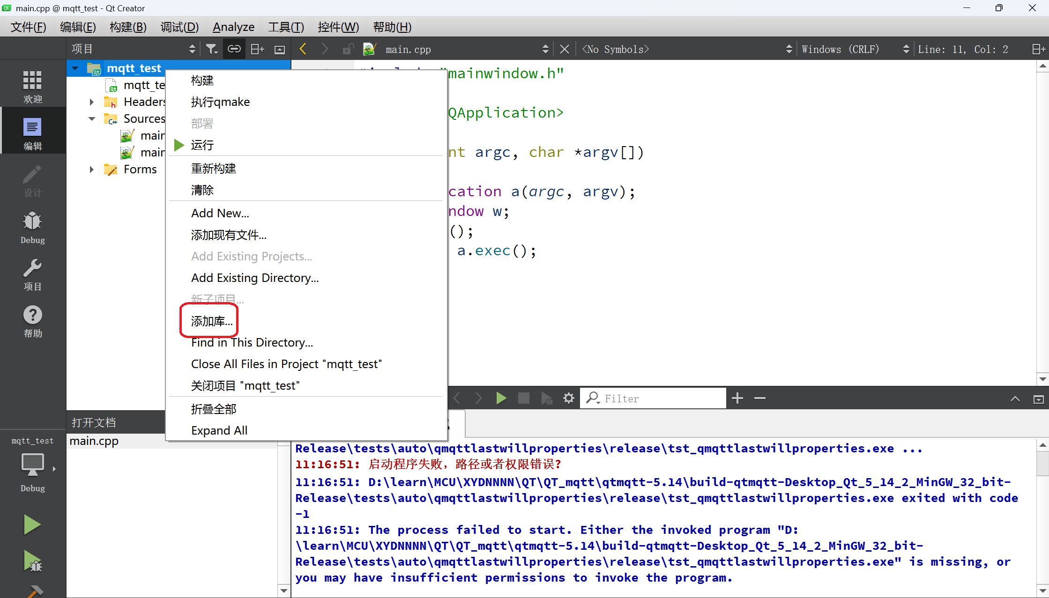Viewport: 1049px width, 598px height.
Task: Split the editor view
Action: pyautogui.click(x=1038, y=49)
